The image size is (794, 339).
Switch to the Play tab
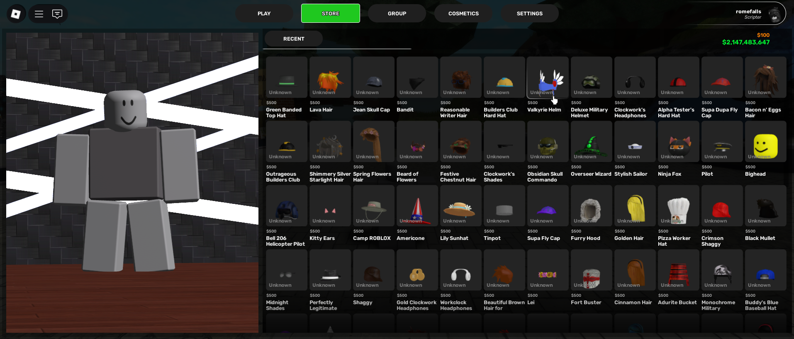click(x=264, y=14)
